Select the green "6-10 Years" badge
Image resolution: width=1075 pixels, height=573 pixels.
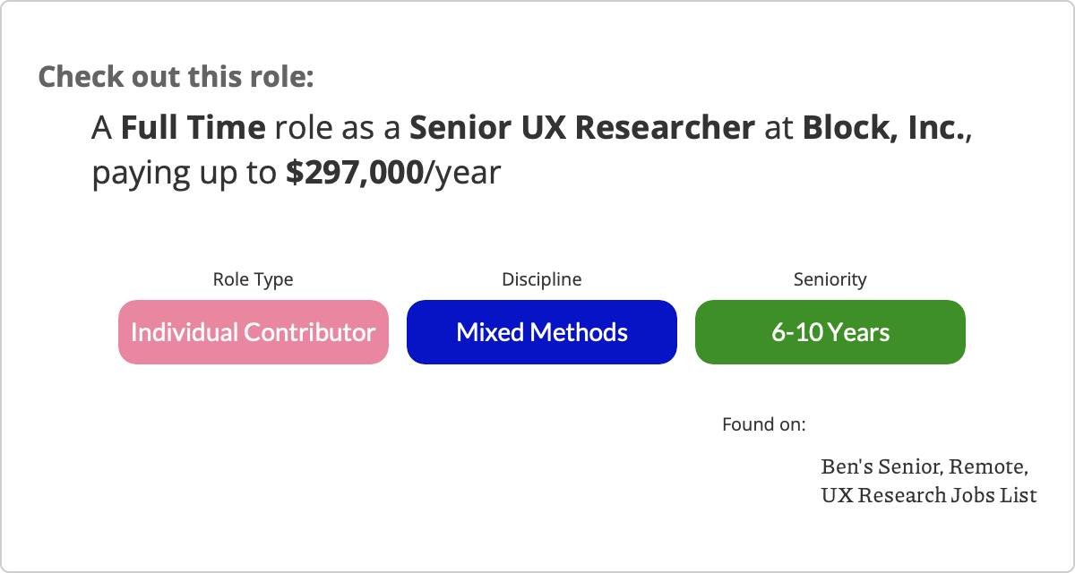(830, 332)
